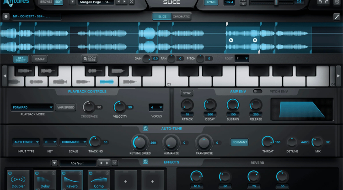Switch to Edit view
The image size is (343, 190).
pyautogui.click(x=59, y=2)
